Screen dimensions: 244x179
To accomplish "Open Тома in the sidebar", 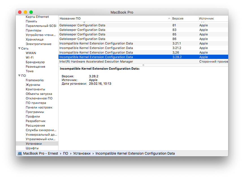I will coord(30,71).
